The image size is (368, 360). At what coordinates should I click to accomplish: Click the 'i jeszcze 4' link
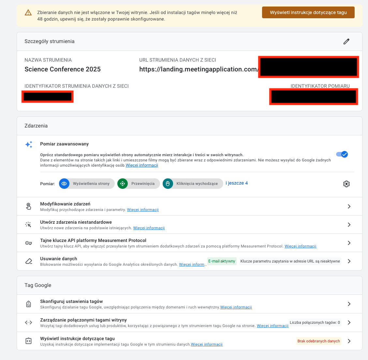[237, 183]
